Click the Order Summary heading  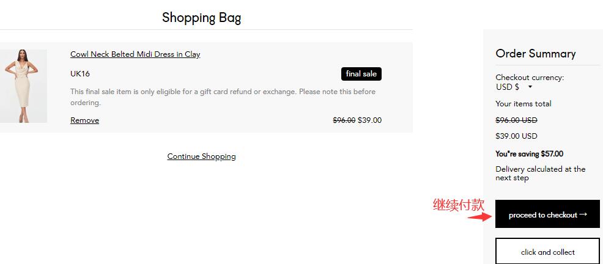(x=535, y=54)
